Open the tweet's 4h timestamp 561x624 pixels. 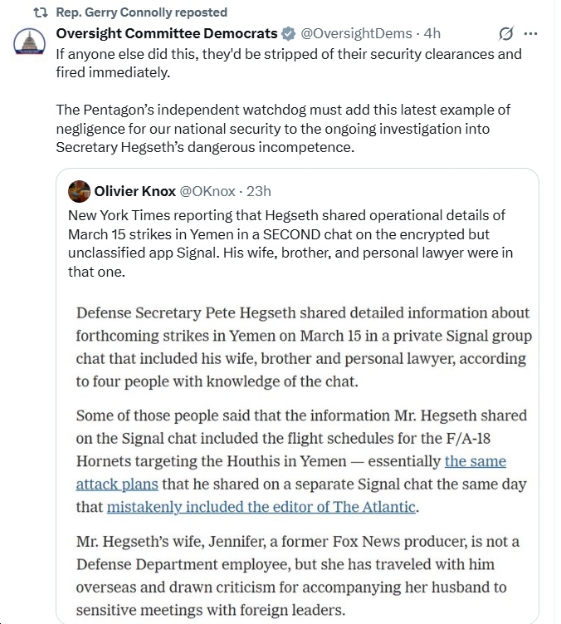click(432, 34)
